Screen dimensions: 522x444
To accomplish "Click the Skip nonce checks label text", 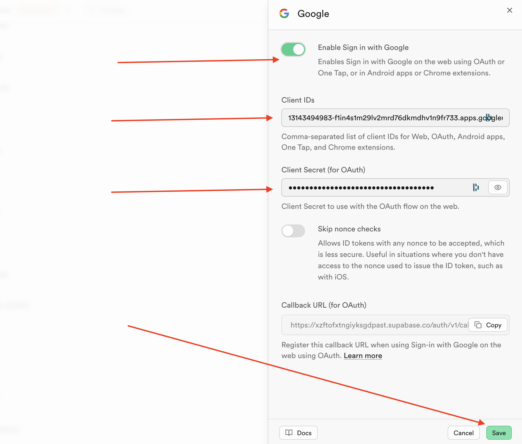I will coord(349,229).
